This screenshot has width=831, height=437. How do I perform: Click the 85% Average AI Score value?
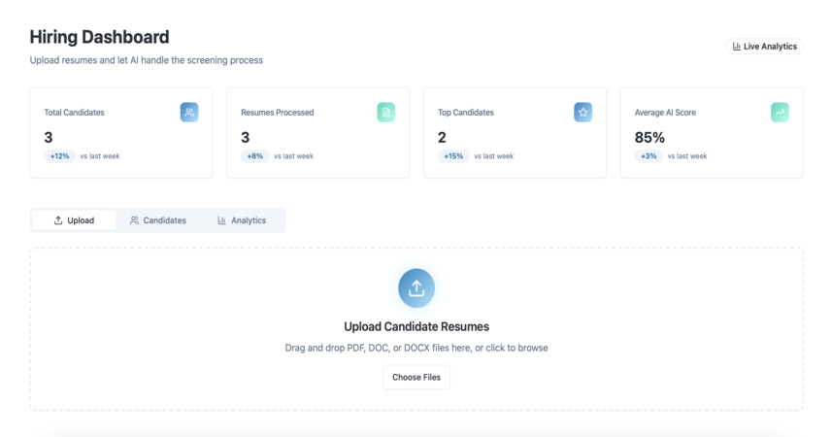pos(649,138)
